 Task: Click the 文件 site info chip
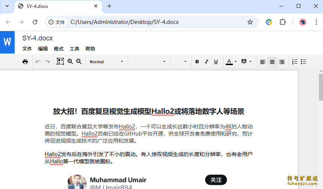(x=57, y=22)
